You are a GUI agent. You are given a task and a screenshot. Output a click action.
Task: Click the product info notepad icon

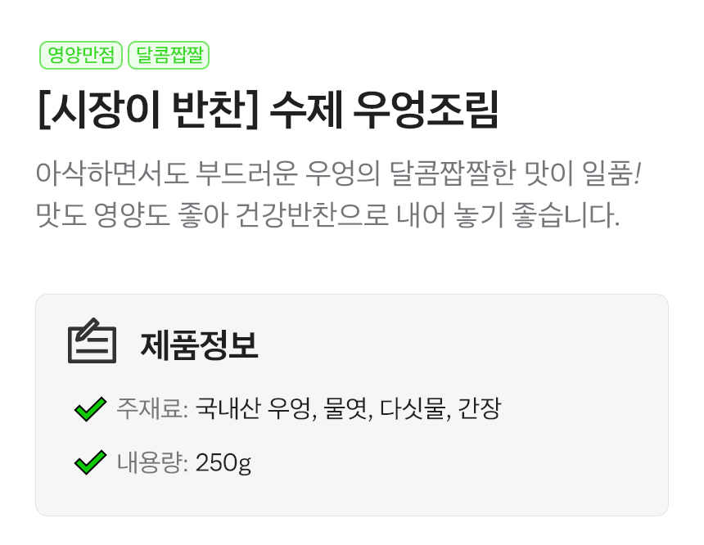(92, 342)
